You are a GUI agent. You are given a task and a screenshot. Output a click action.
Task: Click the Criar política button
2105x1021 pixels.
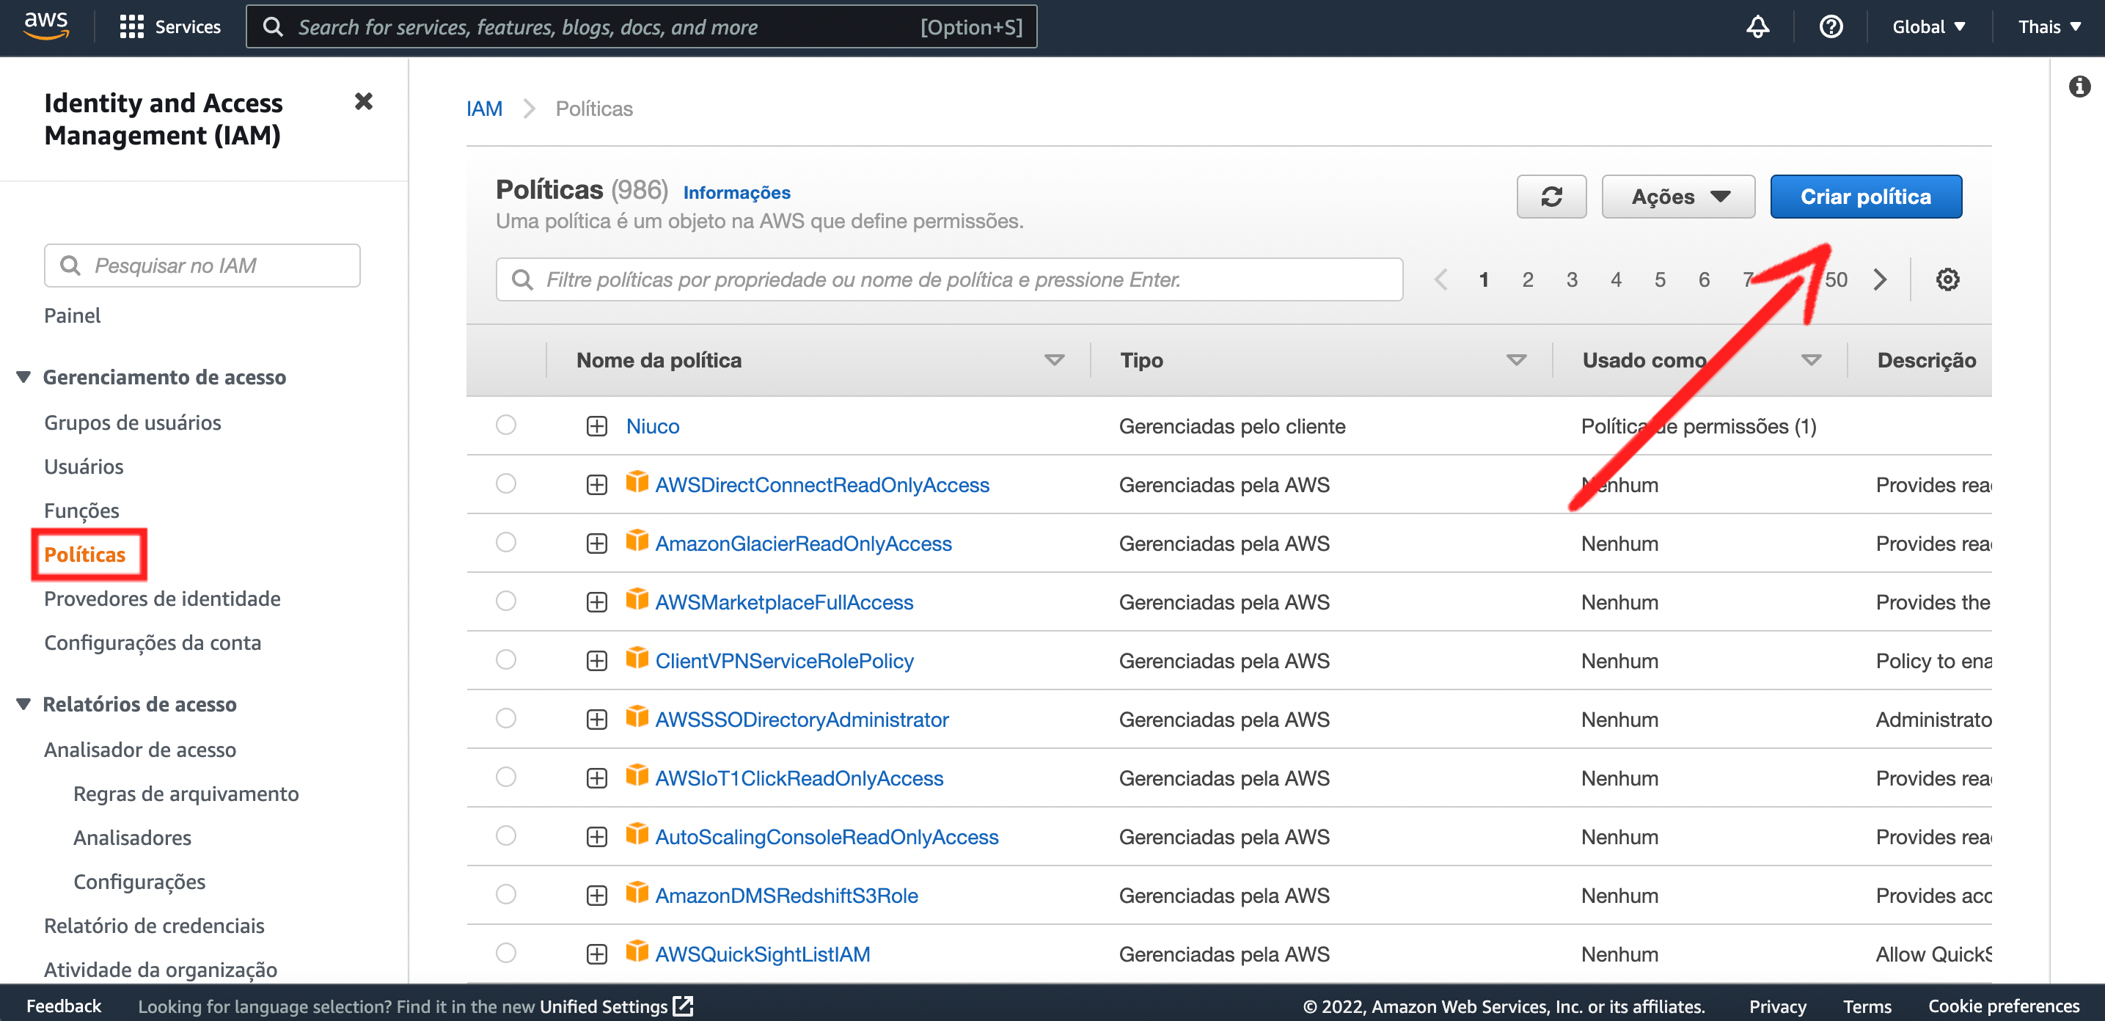(x=1864, y=196)
